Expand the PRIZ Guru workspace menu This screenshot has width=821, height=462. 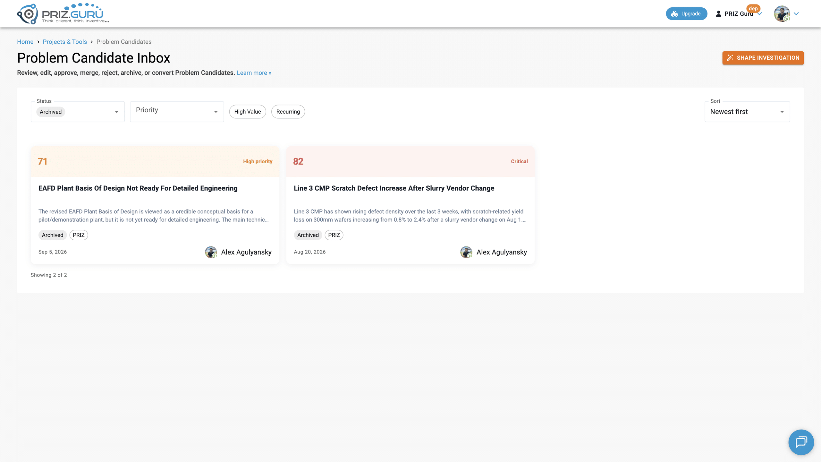click(x=759, y=14)
